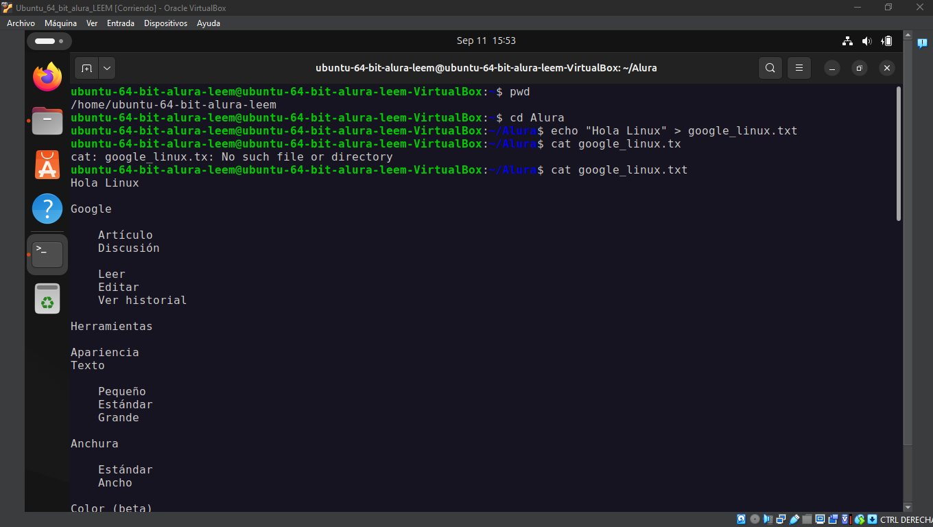Click the 'Hola Linux' output line
The width and height of the screenshot is (933, 527).
tap(105, 183)
